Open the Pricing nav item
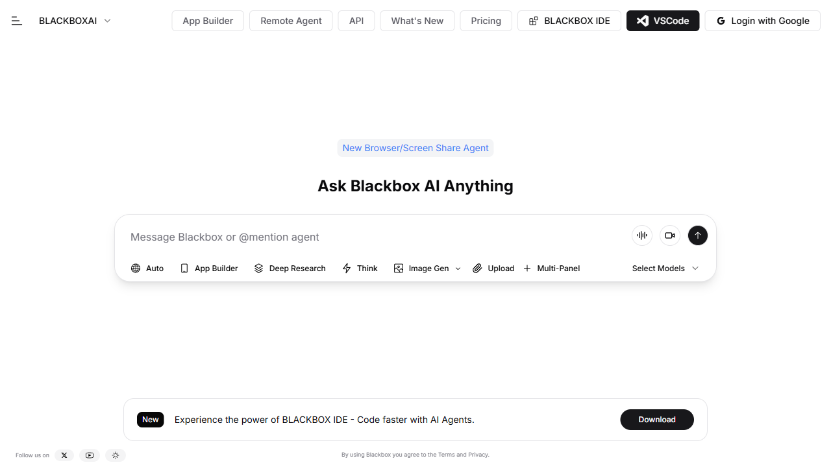 [486, 21]
